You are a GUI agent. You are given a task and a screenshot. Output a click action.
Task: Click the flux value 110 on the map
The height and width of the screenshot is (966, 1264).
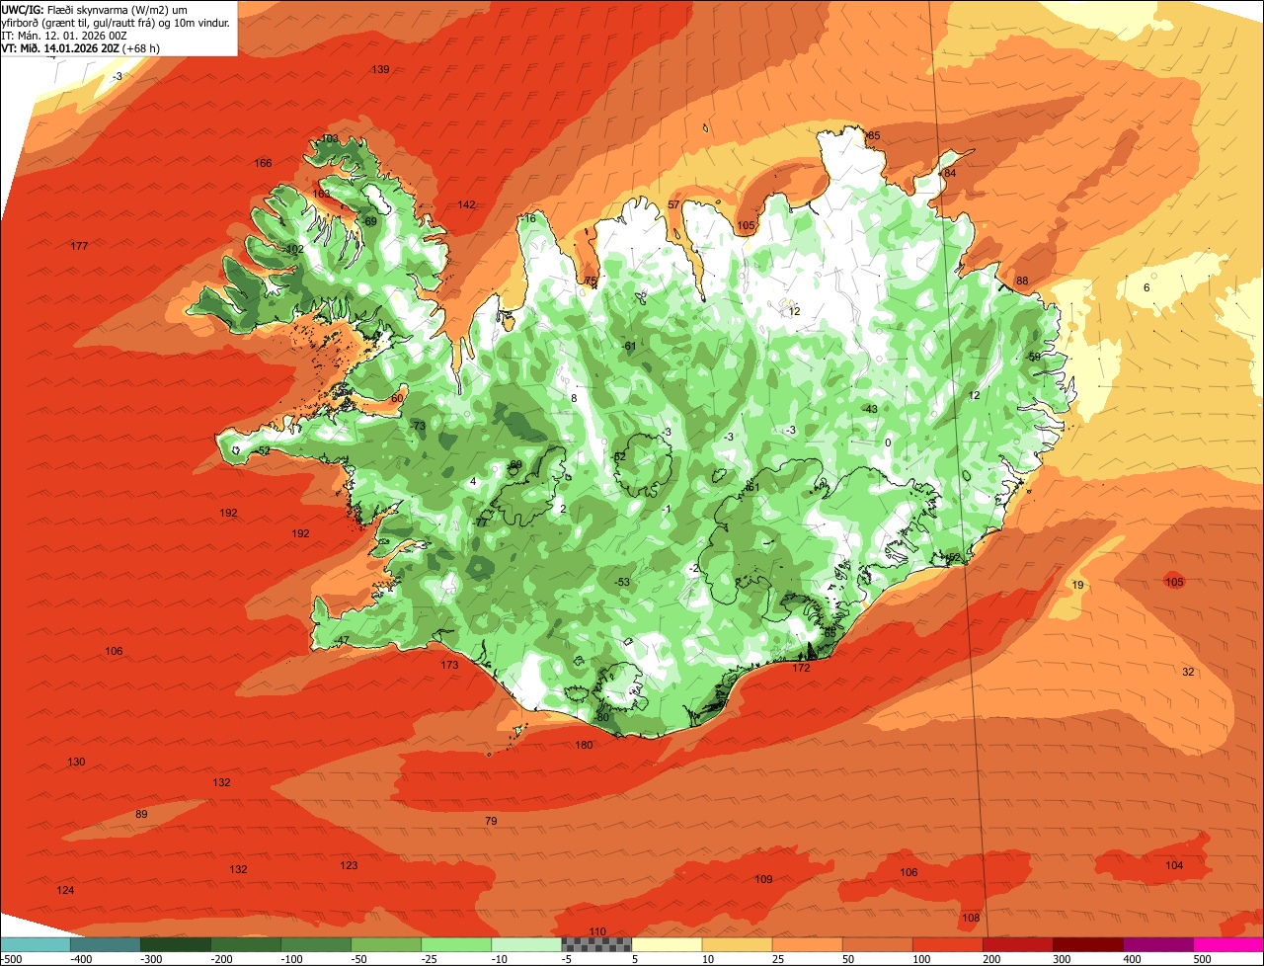tap(597, 931)
